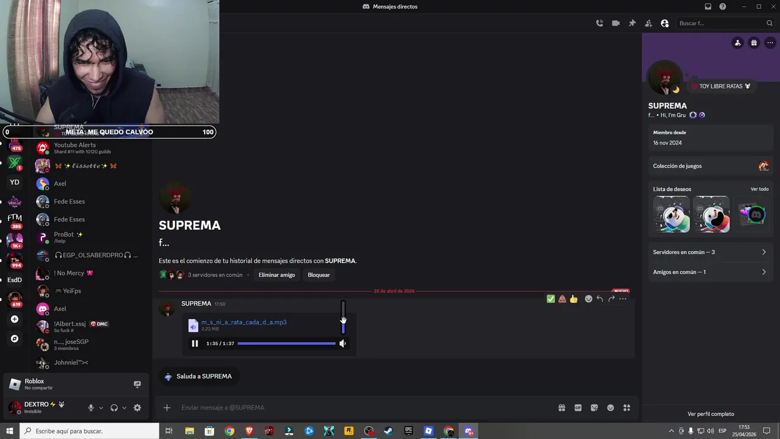The height and width of the screenshot is (439, 780).
Task: Expand Amigos en común — 1
Action: tap(710, 272)
